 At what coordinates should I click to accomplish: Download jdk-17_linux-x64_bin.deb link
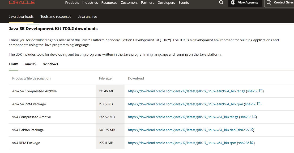tap(182, 130)
